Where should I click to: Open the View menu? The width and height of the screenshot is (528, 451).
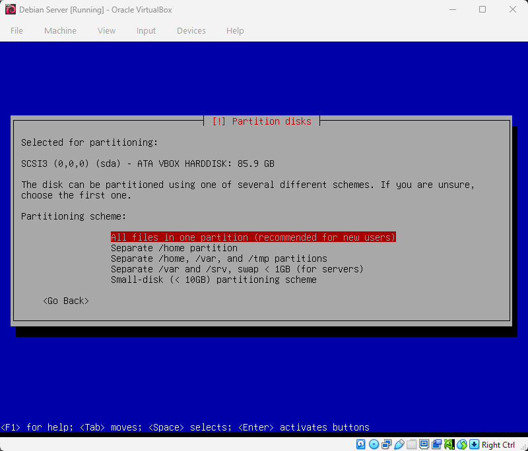pyautogui.click(x=106, y=30)
